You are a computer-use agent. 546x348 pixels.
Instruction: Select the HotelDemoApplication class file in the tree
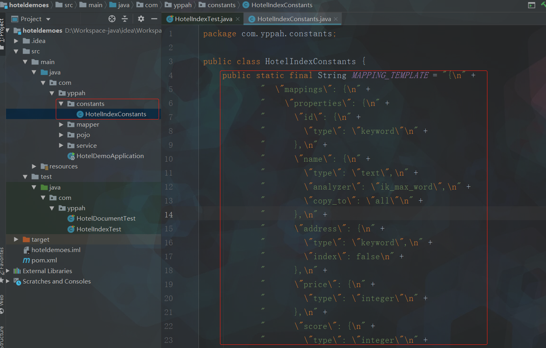point(110,156)
